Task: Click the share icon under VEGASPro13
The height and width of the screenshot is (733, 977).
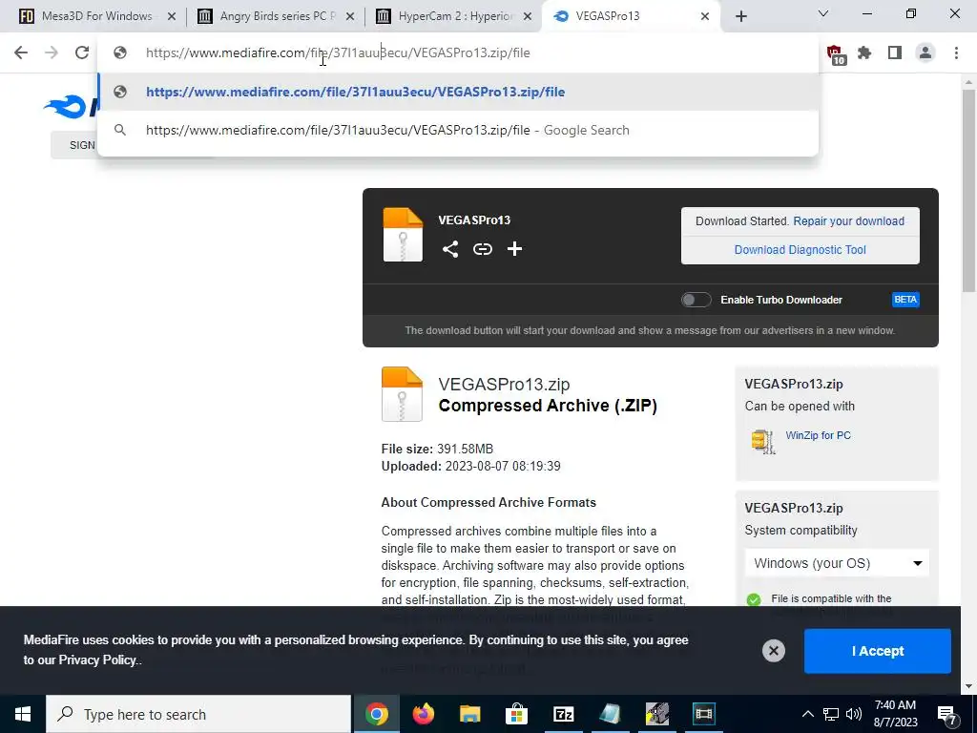Action: (x=450, y=249)
